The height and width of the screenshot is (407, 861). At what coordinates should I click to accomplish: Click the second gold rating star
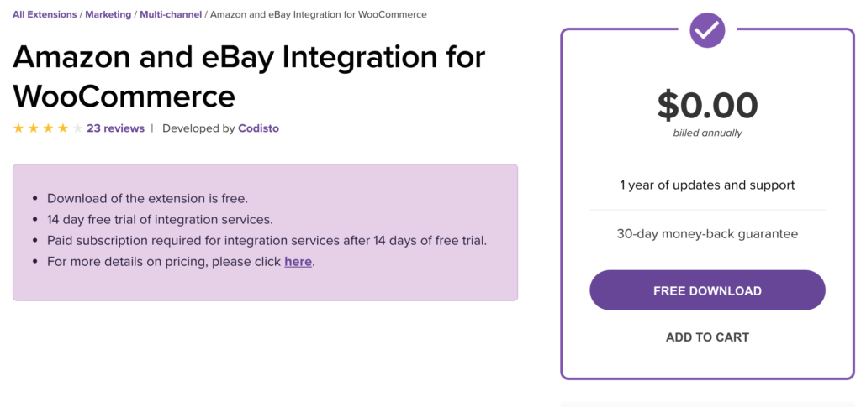coord(34,128)
